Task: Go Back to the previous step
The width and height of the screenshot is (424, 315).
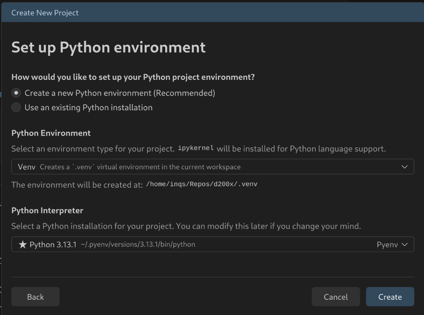Action: point(35,297)
